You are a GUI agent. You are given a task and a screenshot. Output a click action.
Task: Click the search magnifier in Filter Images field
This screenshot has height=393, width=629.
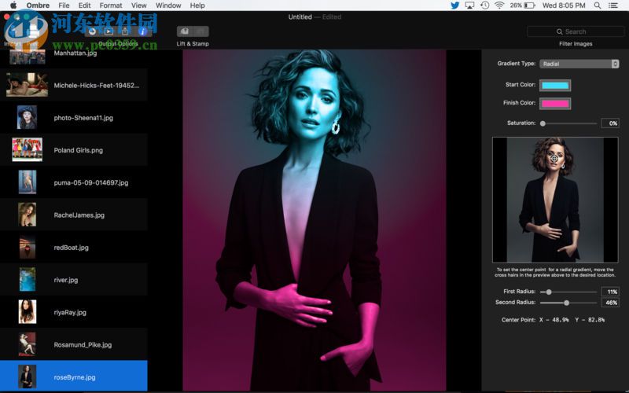point(559,31)
